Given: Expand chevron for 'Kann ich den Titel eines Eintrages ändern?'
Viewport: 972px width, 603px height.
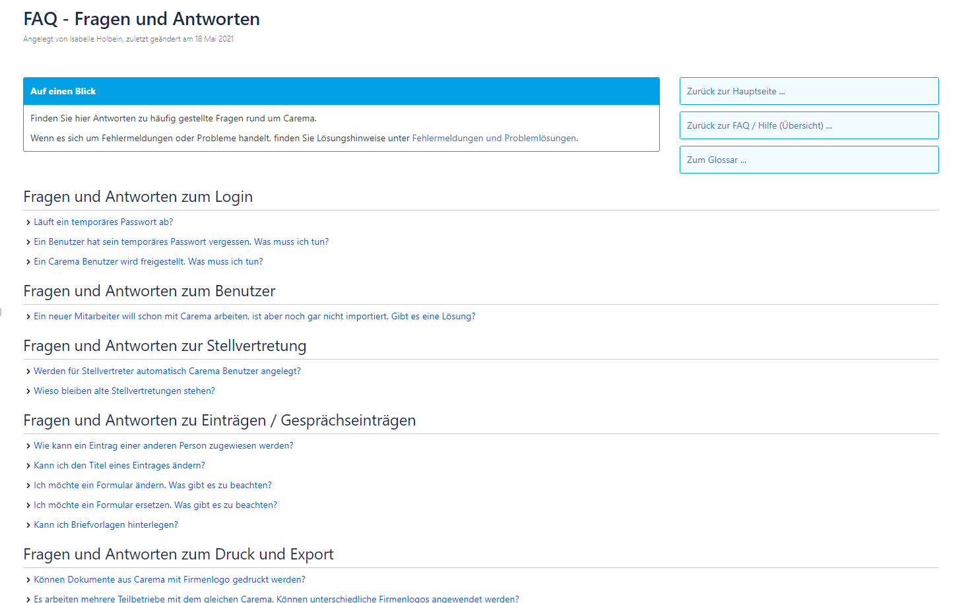Looking at the screenshot, I should tap(28, 466).
